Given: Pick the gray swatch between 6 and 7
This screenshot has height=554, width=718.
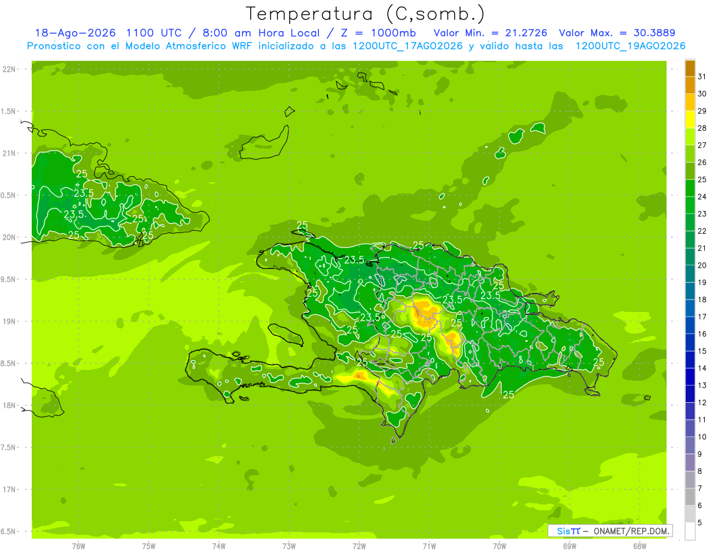Looking at the screenshot, I should (690, 497).
